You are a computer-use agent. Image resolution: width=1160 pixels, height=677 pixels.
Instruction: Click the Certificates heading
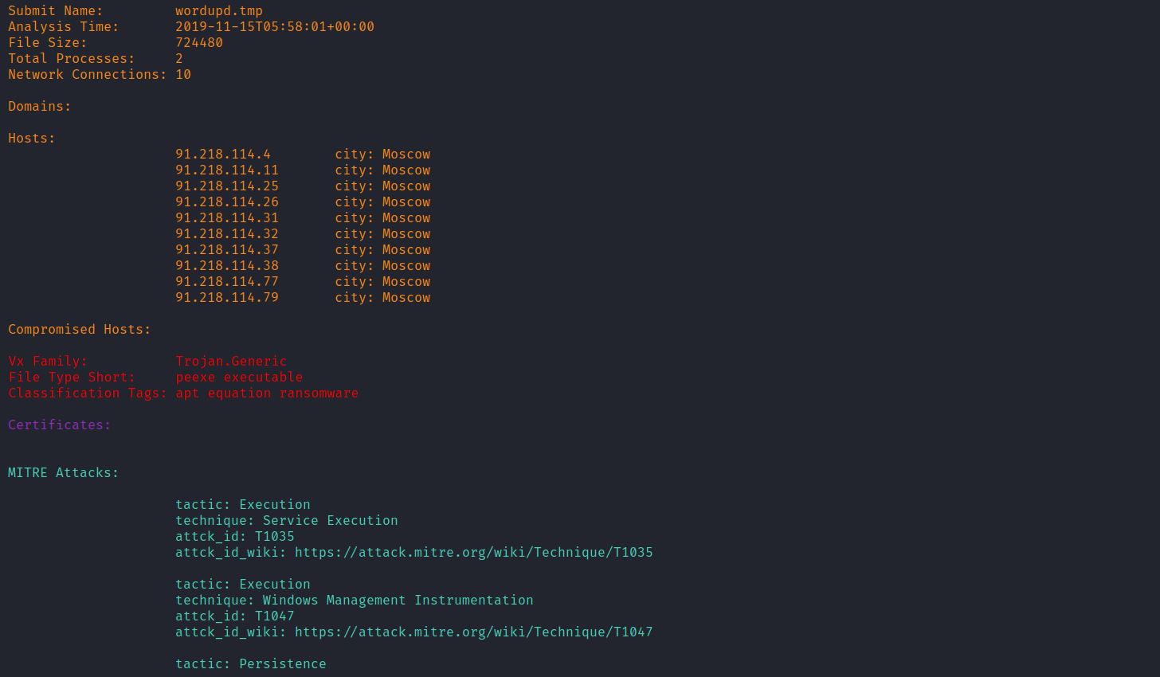click(x=60, y=425)
